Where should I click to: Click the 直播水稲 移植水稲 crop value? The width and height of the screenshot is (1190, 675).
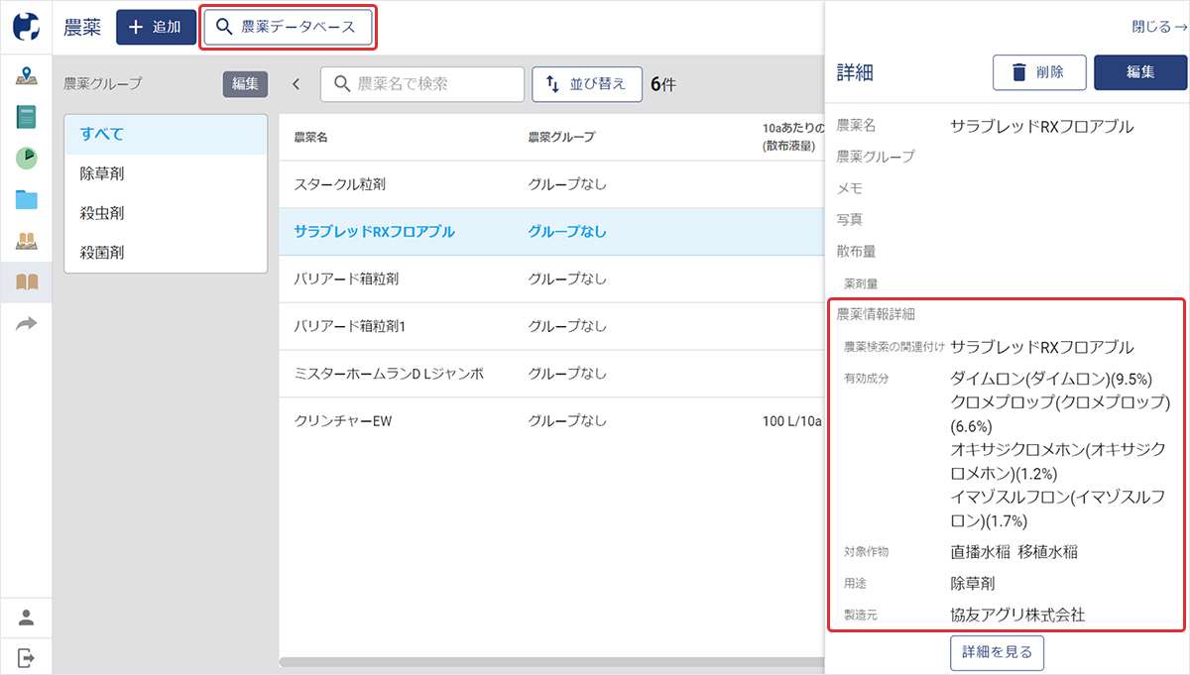(1013, 552)
